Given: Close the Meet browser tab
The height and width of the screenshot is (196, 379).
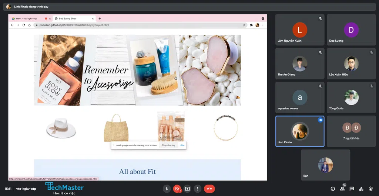Looking at the screenshot, I should [x=50, y=18].
